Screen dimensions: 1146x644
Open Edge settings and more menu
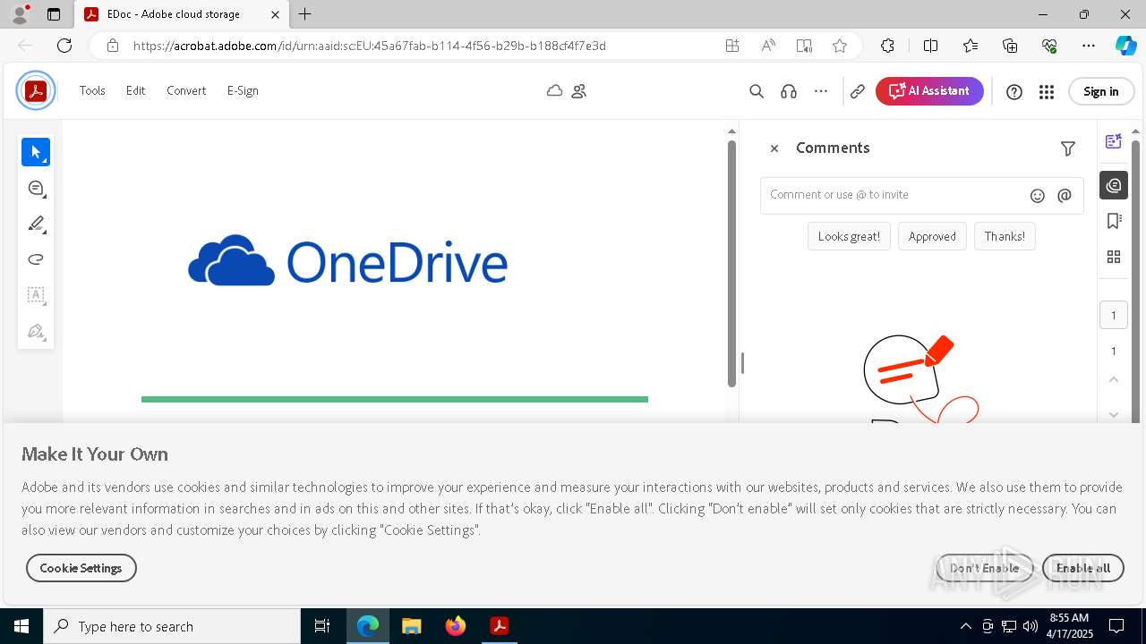coord(1089,46)
